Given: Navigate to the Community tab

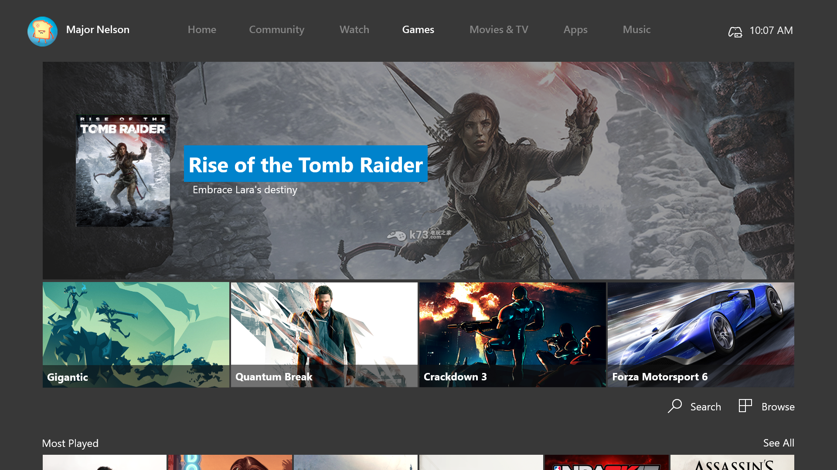Looking at the screenshot, I should 276,29.
